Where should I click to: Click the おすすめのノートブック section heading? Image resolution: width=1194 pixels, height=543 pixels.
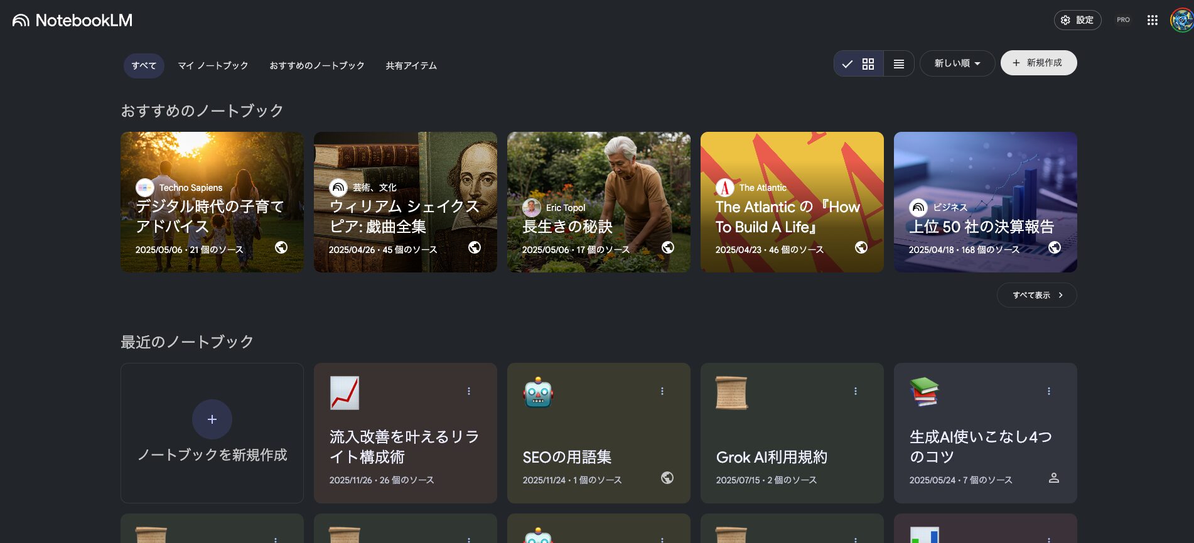click(x=202, y=111)
